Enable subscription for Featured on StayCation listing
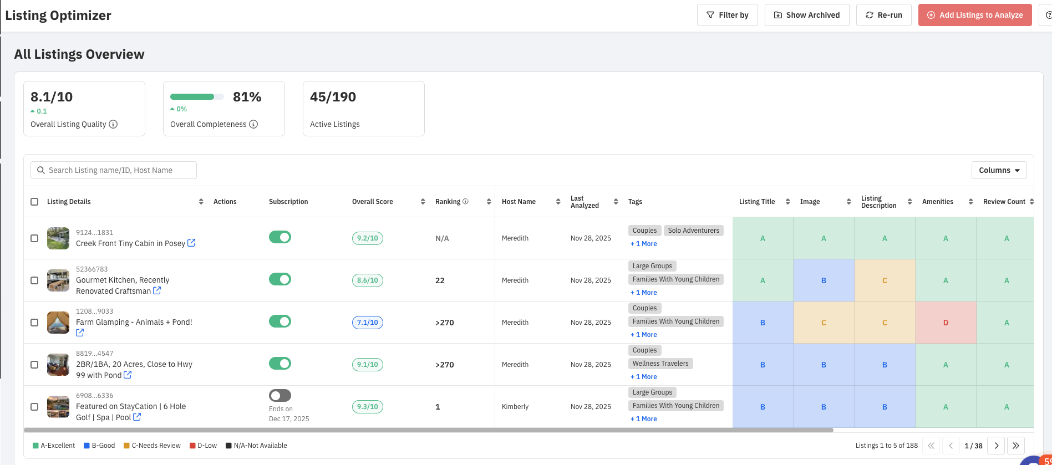The width and height of the screenshot is (1052, 465). (280, 395)
